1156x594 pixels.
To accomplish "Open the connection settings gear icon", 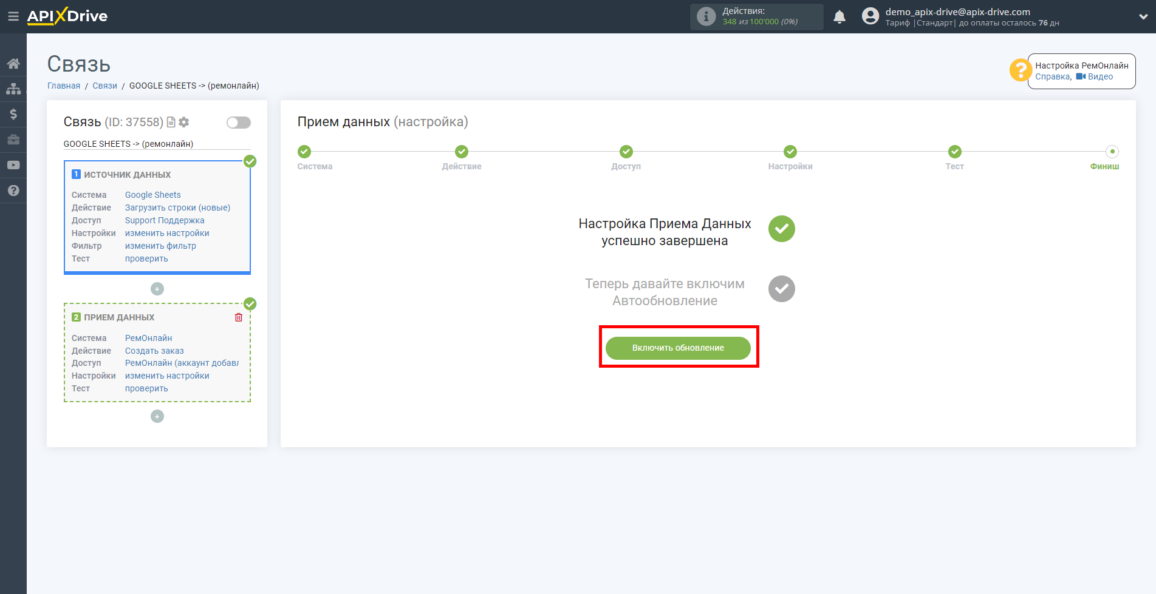I will (x=184, y=123).
